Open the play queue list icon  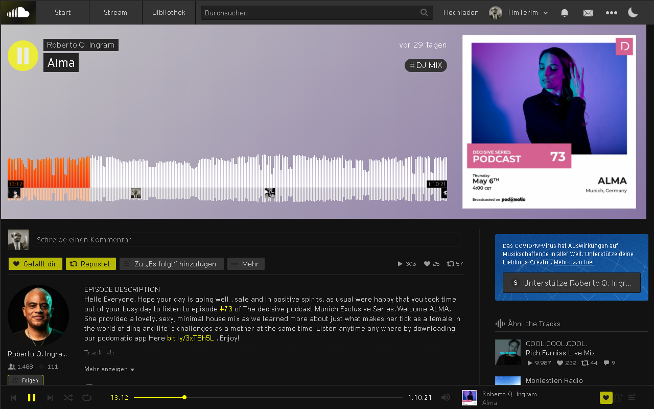click(x=632, y=397)
